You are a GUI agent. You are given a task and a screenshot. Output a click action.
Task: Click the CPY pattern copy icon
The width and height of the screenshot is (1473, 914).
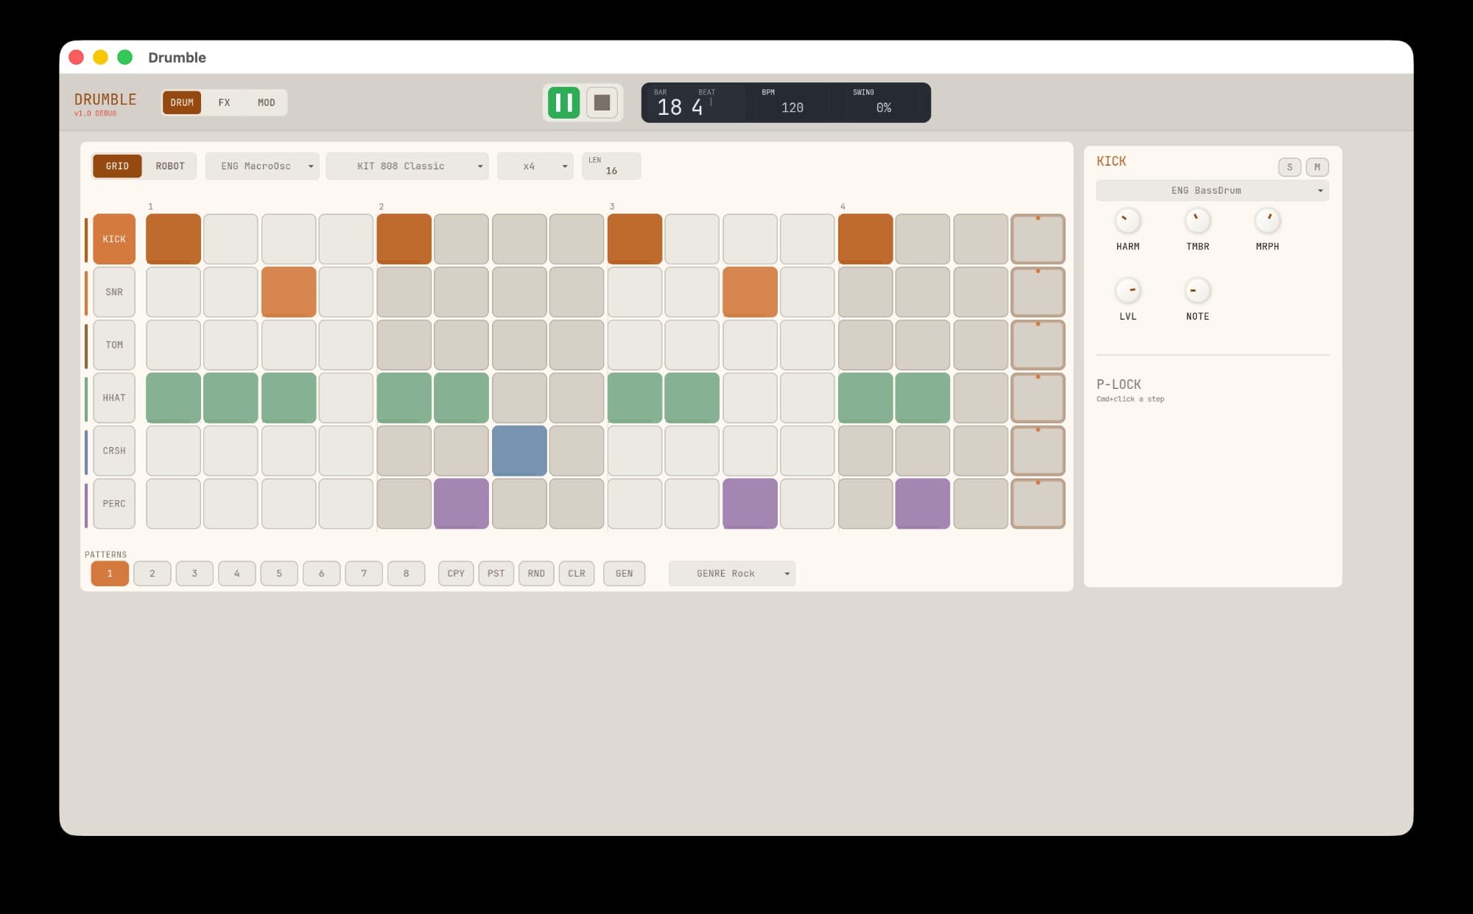pos(455,573)
